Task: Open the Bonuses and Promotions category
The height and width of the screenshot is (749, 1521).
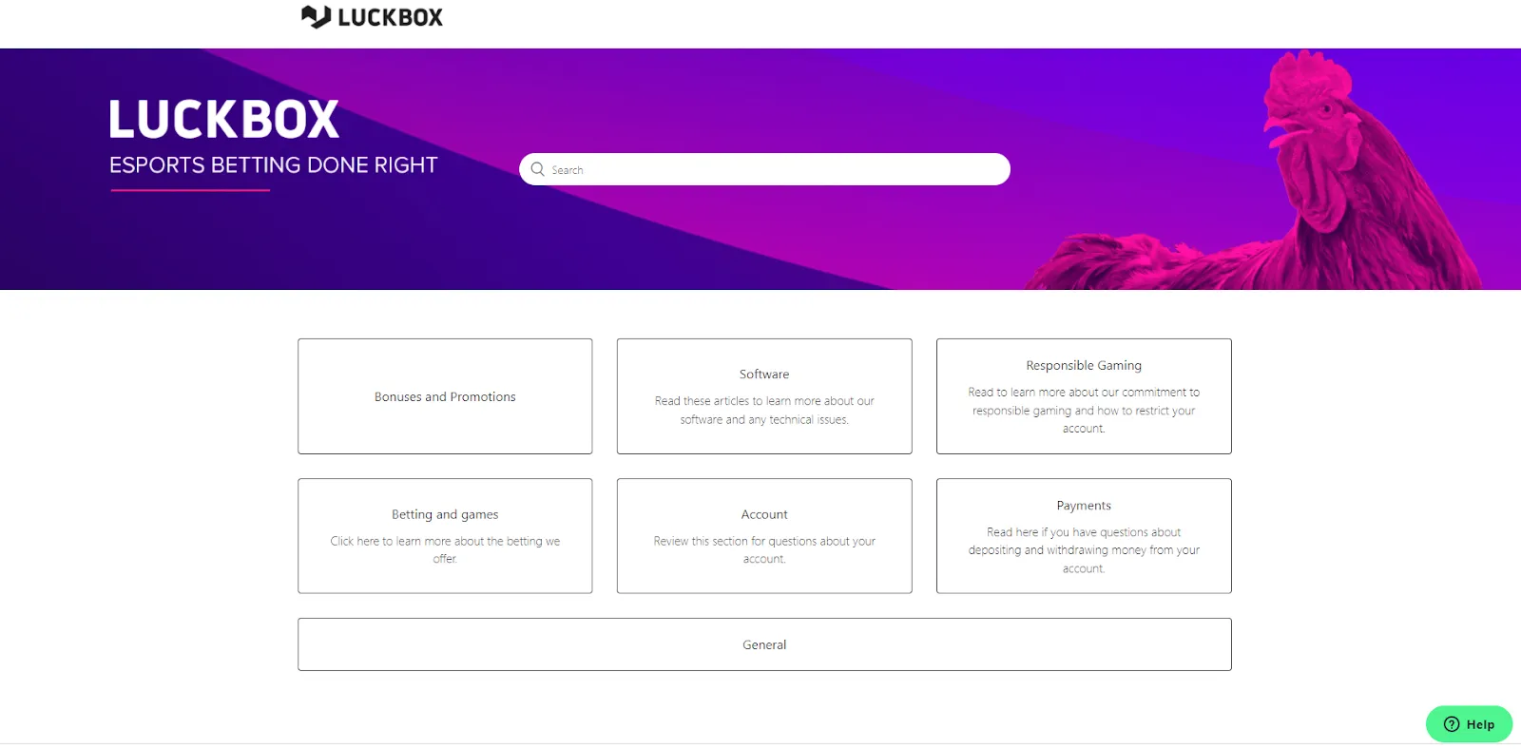Action: pyautogui.click(x=445, y=396)
